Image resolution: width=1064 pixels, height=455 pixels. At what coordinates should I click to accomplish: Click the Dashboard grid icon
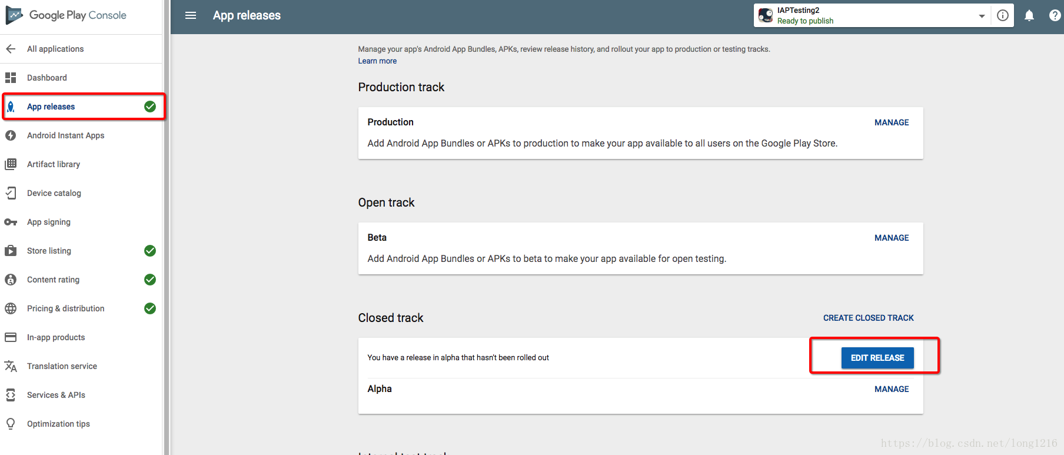(x=11, y=78)
